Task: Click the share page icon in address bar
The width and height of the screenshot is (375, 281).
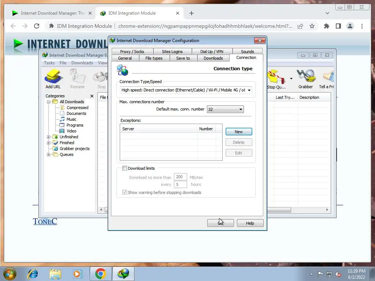Action: [x=300, y=26]
